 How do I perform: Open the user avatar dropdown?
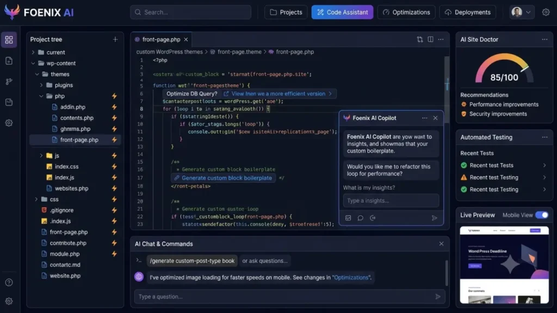click(522, 12)
